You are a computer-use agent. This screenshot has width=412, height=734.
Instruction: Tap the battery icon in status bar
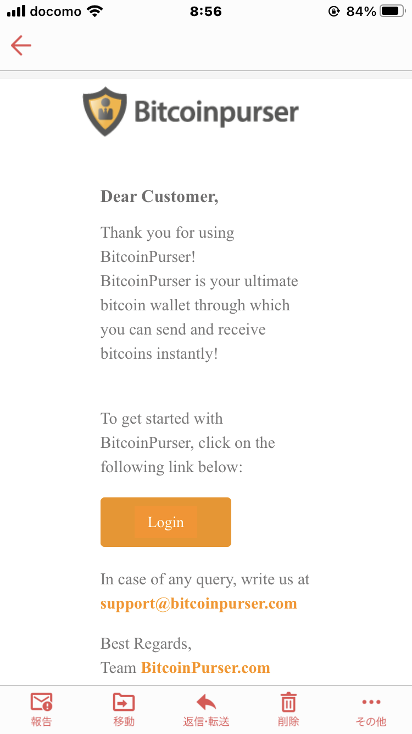click(392, 11)
